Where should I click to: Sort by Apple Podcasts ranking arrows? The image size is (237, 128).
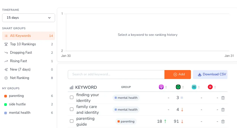[166, 87]
